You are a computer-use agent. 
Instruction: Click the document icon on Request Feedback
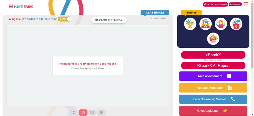230,88
